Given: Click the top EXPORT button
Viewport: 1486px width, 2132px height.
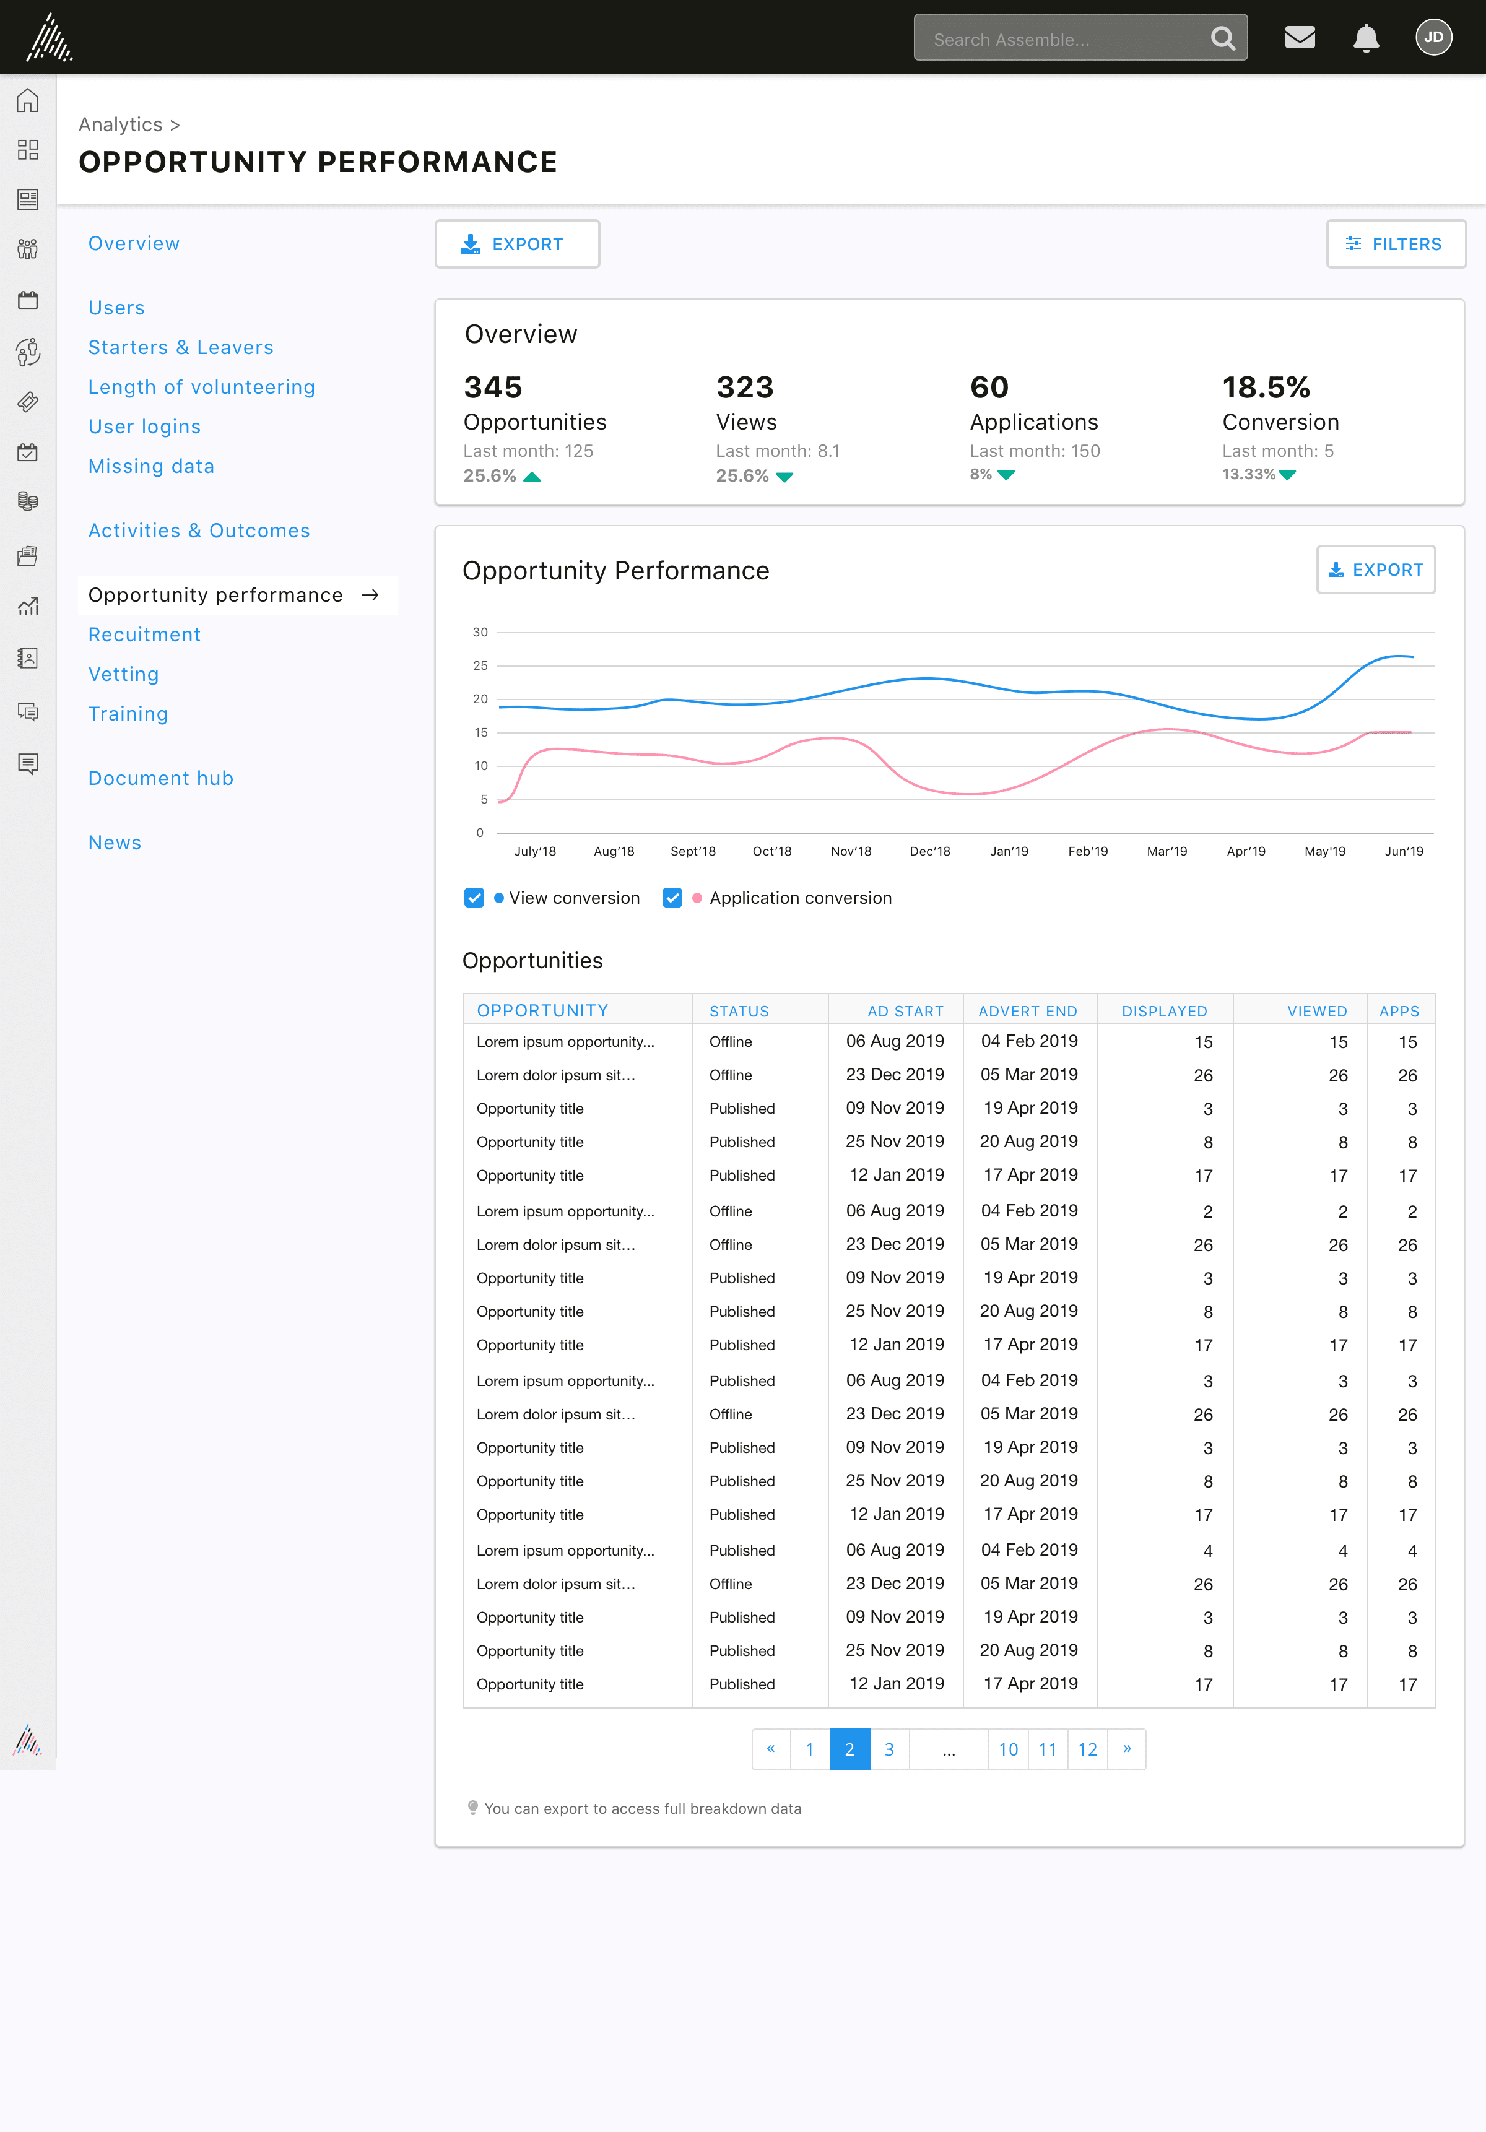Looking at the screenshot, I should (518, 244).
